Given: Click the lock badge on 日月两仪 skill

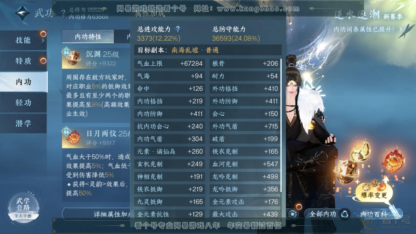Looking at the screenshot, I should pos(66,131).
